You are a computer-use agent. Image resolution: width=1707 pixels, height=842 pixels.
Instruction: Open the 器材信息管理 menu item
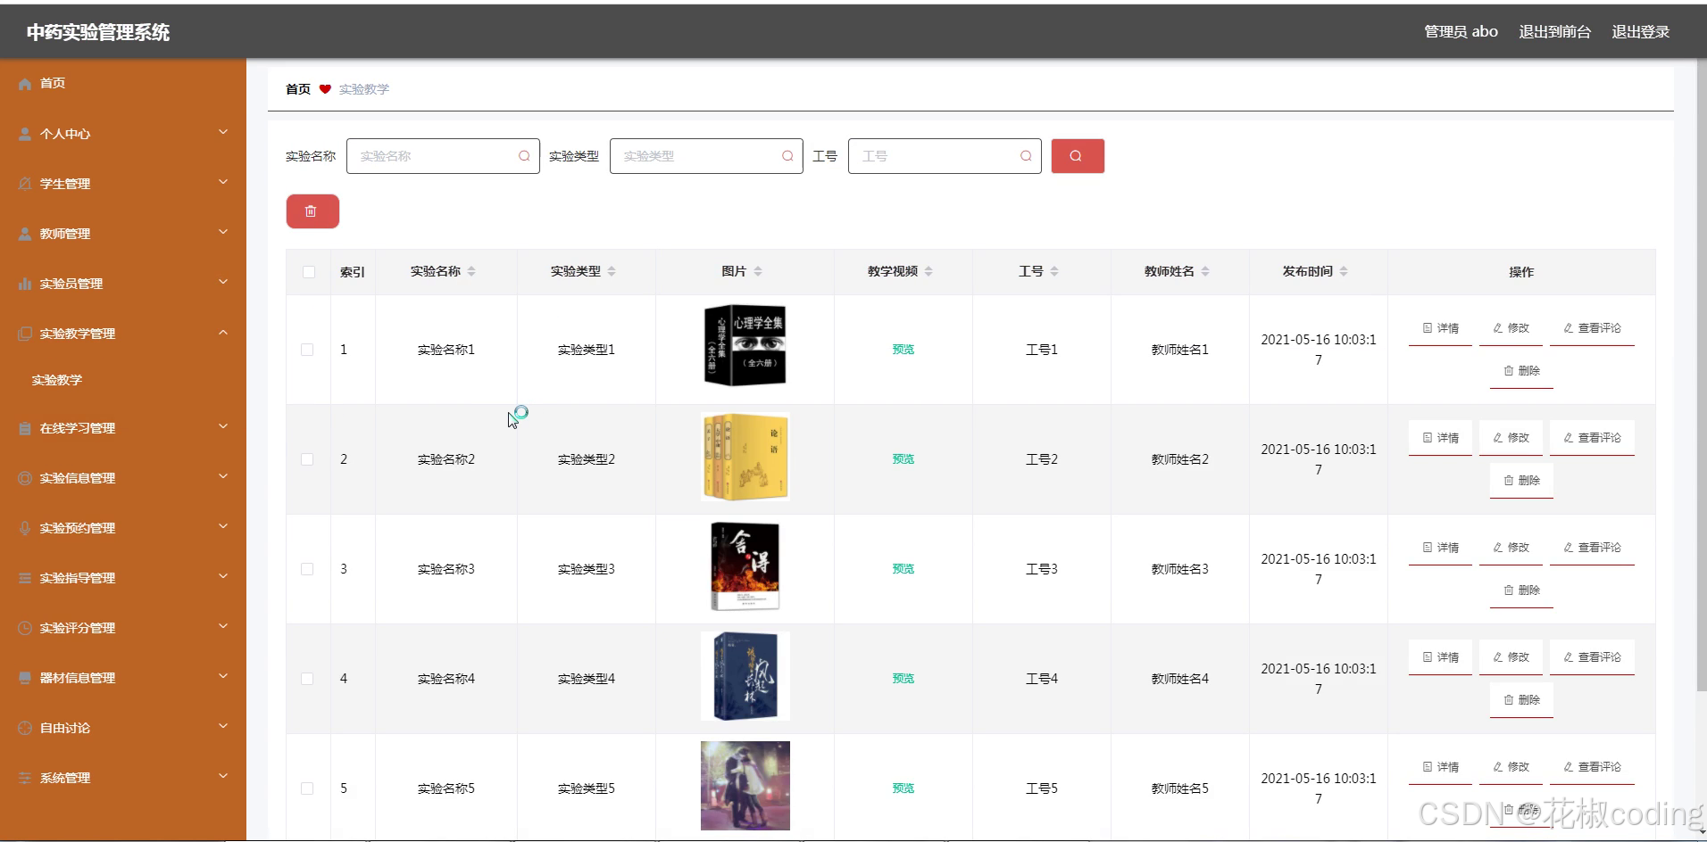[x=123, y=678]
